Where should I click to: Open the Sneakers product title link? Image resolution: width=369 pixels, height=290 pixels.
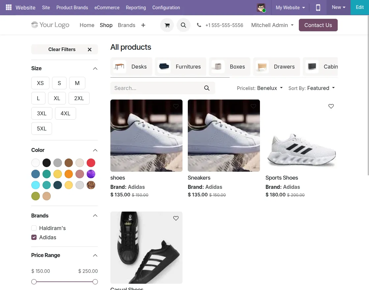point(199,178)
